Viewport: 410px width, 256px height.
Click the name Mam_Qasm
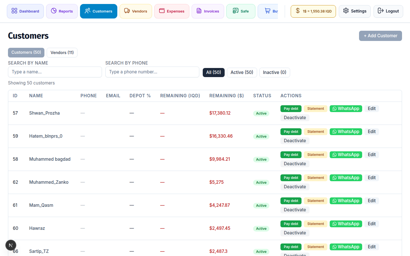(x=41, y=205)
